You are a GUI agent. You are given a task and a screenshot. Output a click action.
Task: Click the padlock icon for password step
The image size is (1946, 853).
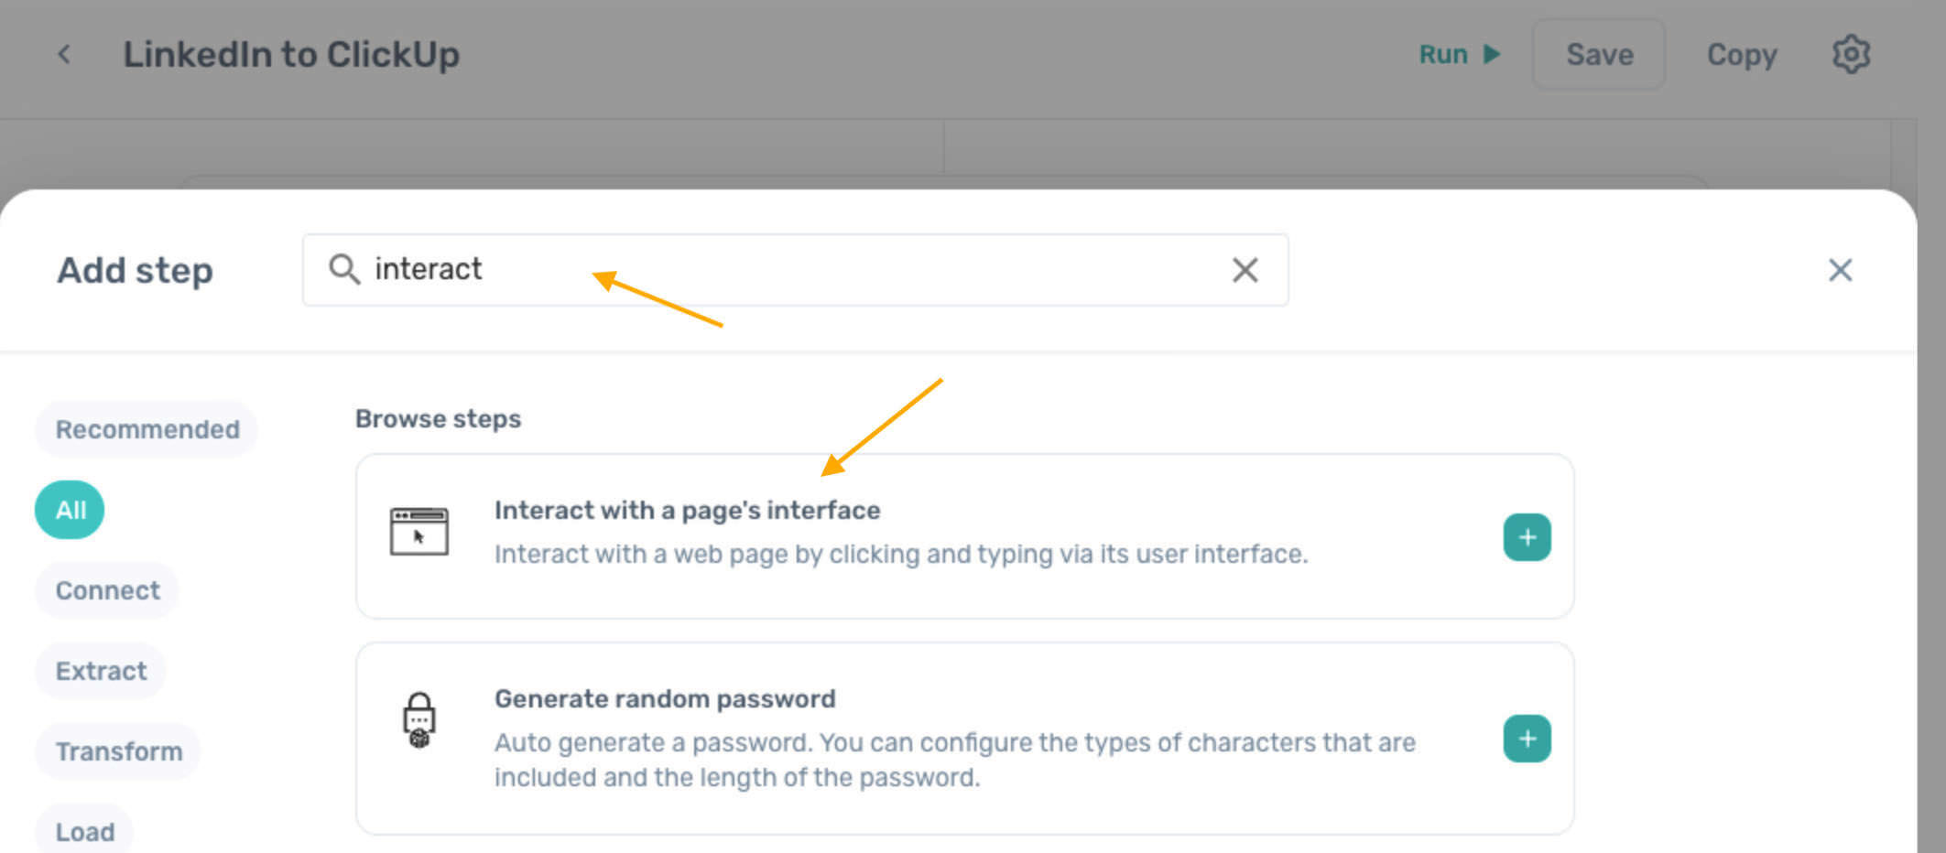click(419, 720)
